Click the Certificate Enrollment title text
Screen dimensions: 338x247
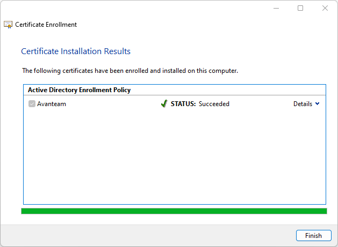pyautogui.click(x=46, y=25)
